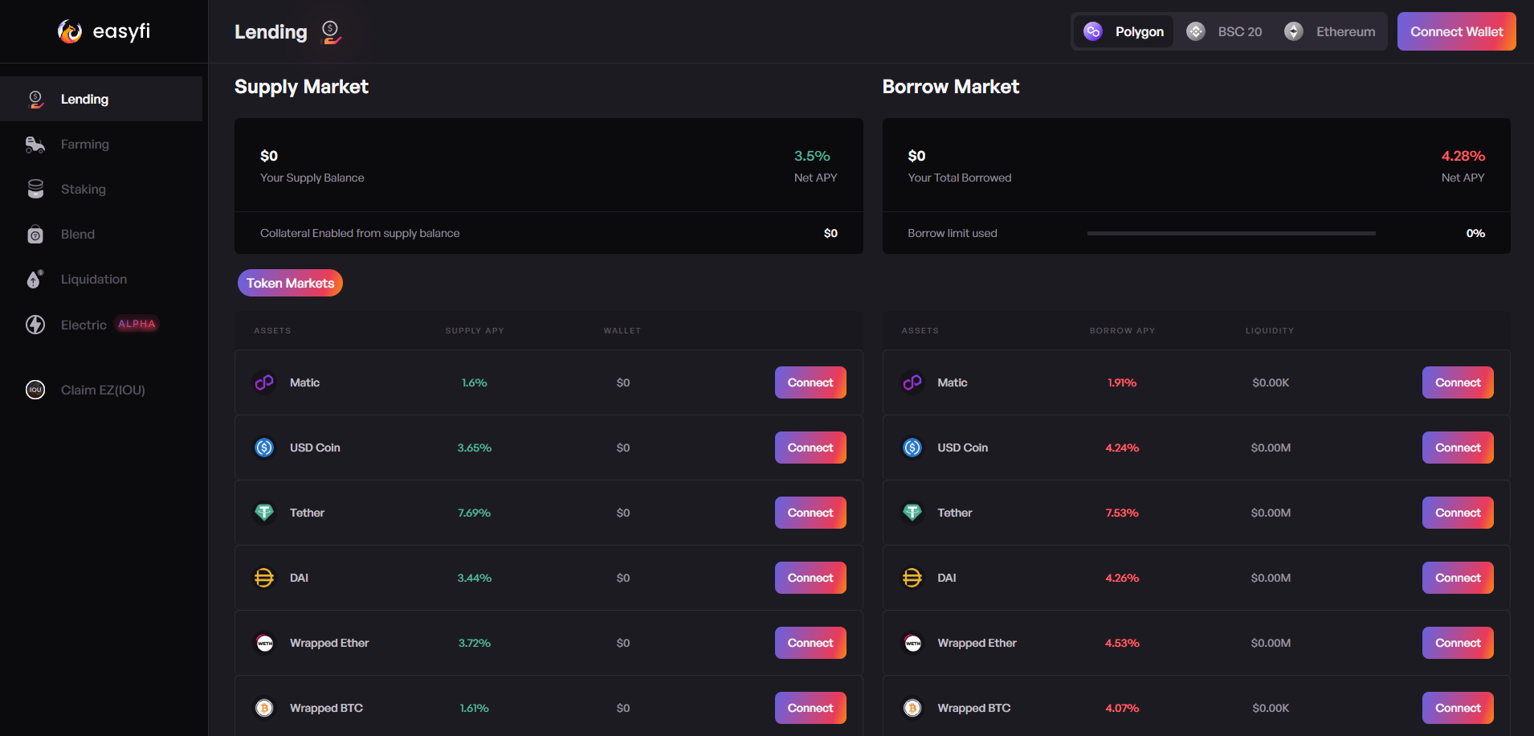This screenshot has width=1534, height=736.
Task: Click the Polygon network logo icon
Action: click(x=1093, y=31)
